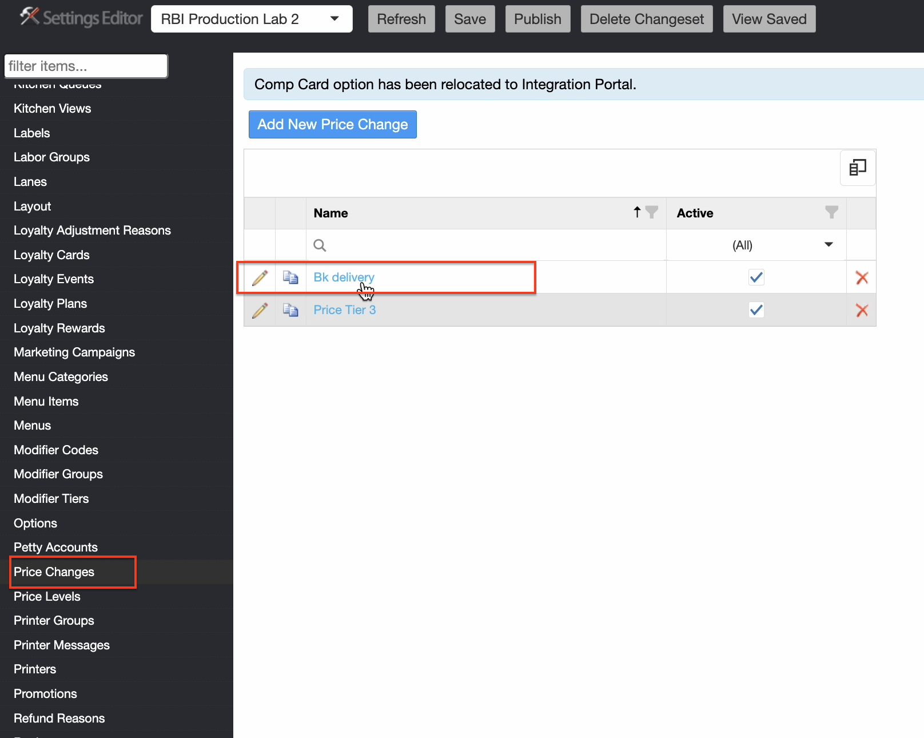Click Delete Changeset
The width and height of the screenshot is (924, 738).
(647, 19)
